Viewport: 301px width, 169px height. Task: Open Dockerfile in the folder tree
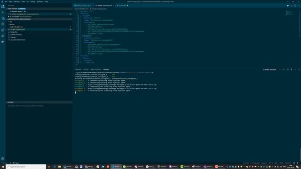click(x=40, y=32)
